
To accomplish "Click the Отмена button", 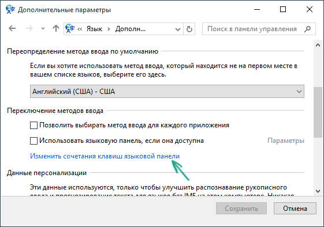I will [x=295, y=209].
